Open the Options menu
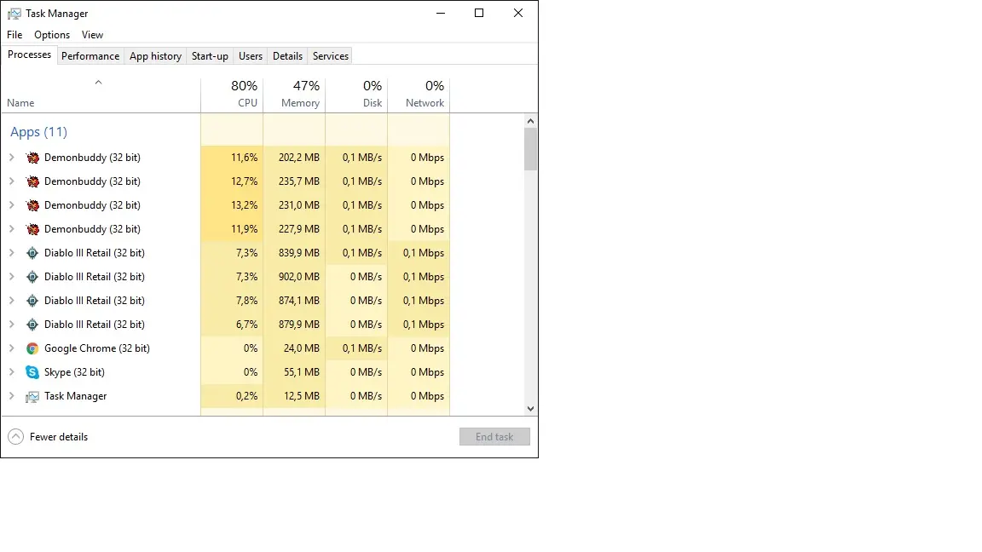Screen dimensions: 982x552 point(52,35)
